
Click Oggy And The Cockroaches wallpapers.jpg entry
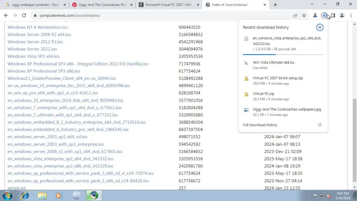click(283, 112)
